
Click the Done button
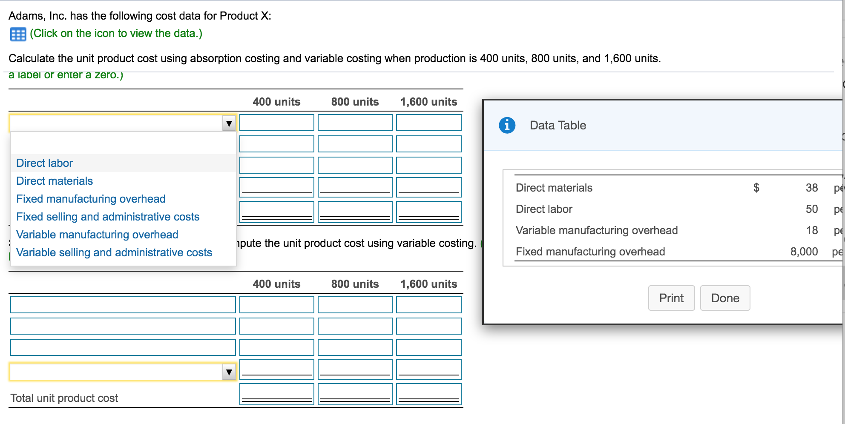coord(725,298)
